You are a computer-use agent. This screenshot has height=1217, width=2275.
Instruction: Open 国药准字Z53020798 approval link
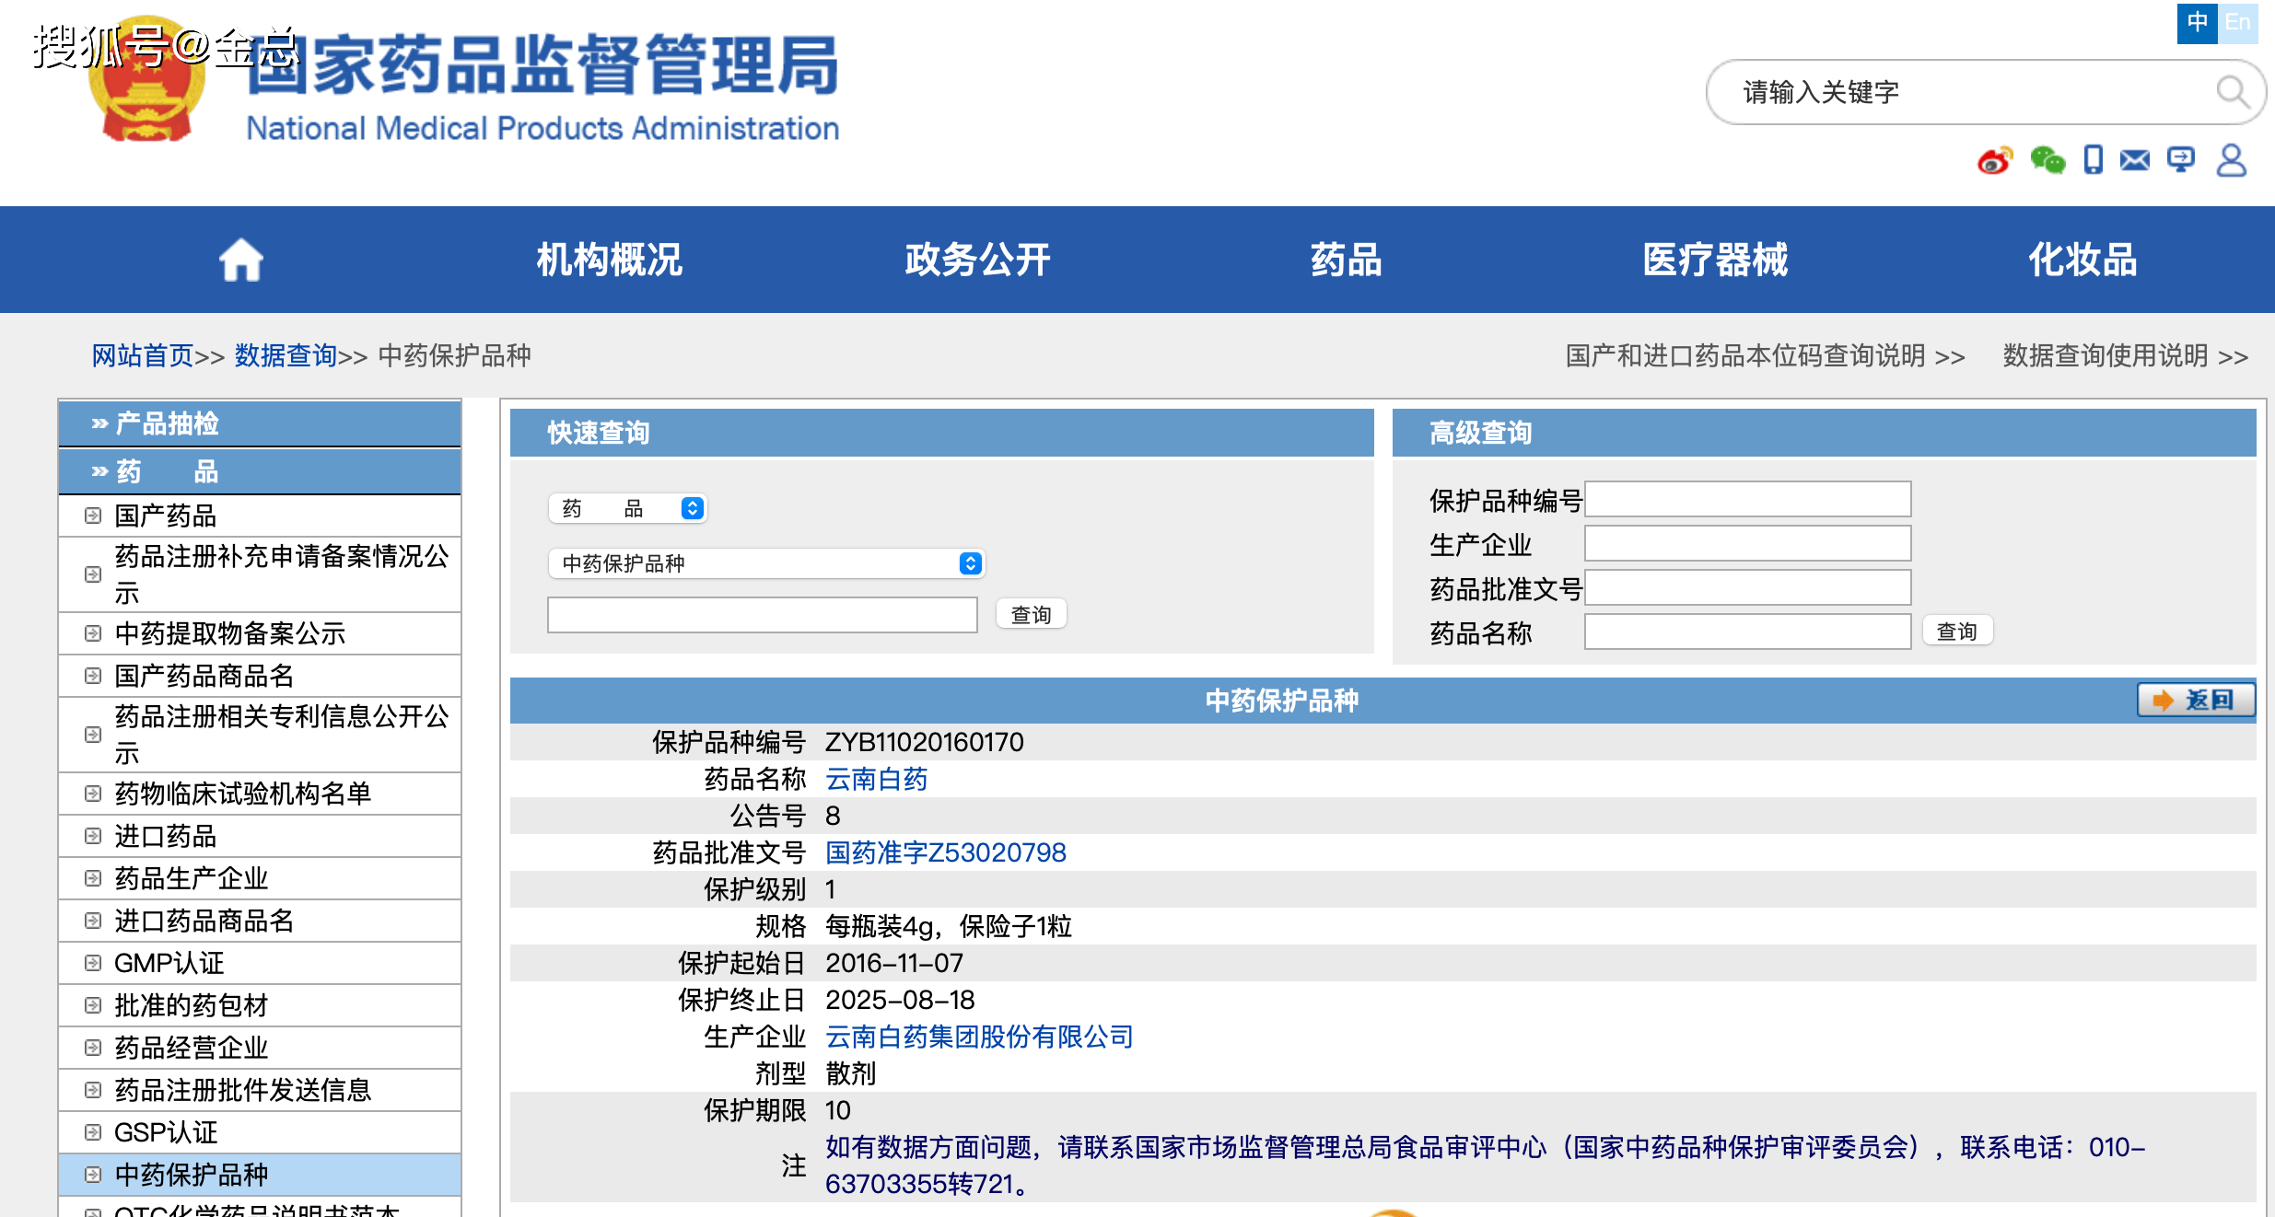coord(945,852)
